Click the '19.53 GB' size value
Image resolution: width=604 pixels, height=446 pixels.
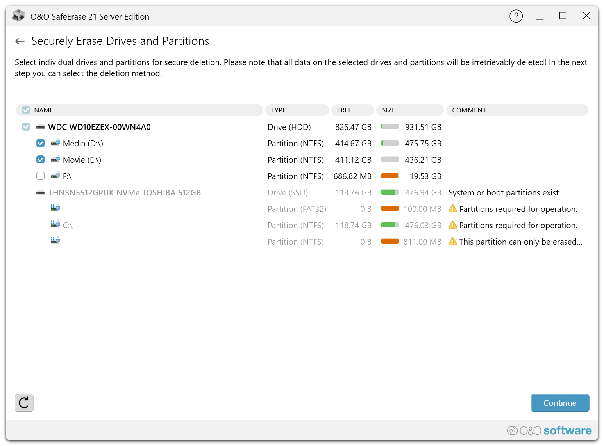pyautogui.click(x=425, y=176)
